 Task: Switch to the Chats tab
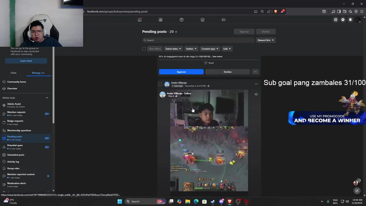click(13, 73)
